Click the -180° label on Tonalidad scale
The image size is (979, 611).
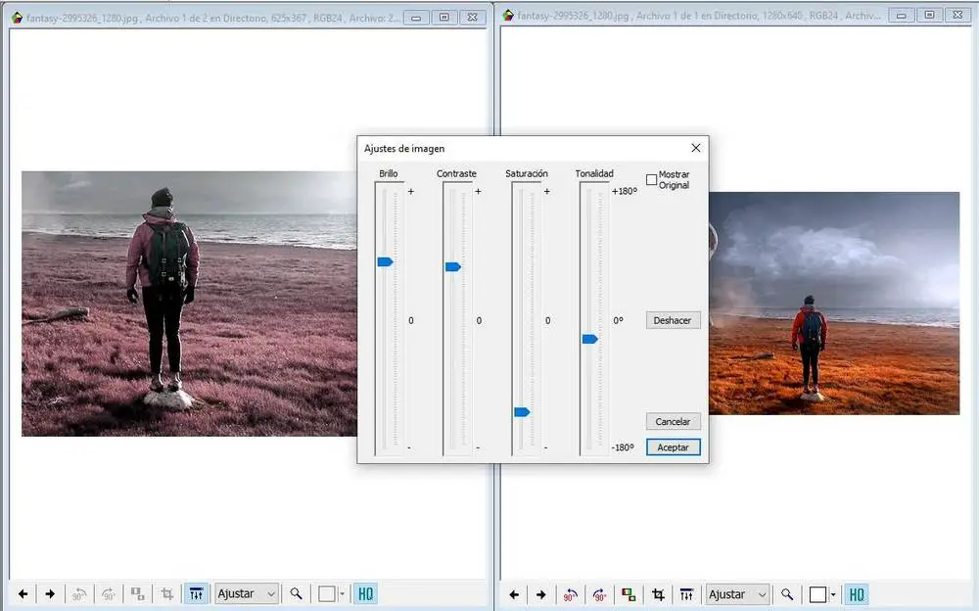(623, 447)
